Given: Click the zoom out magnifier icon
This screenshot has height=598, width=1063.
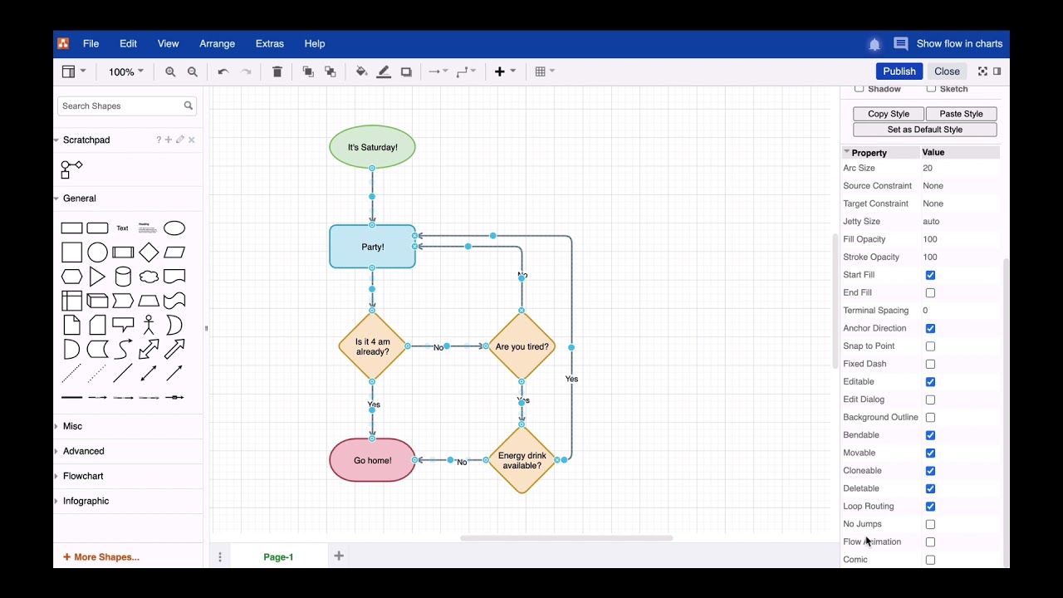Looking at the screenshot, I should 193,72.
